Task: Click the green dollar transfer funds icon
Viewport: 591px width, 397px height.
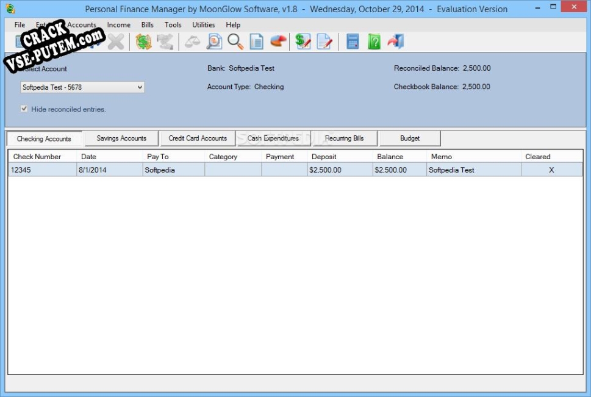Action: 143,41
